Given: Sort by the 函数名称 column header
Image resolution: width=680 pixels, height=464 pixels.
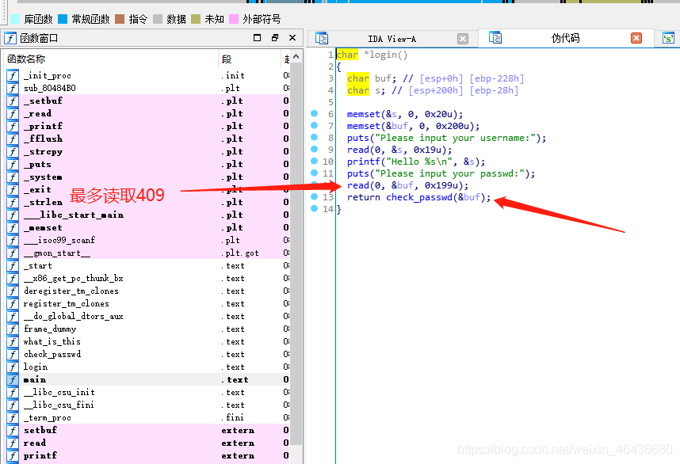Looking at the screenshot, I should [x=111, y=59].
